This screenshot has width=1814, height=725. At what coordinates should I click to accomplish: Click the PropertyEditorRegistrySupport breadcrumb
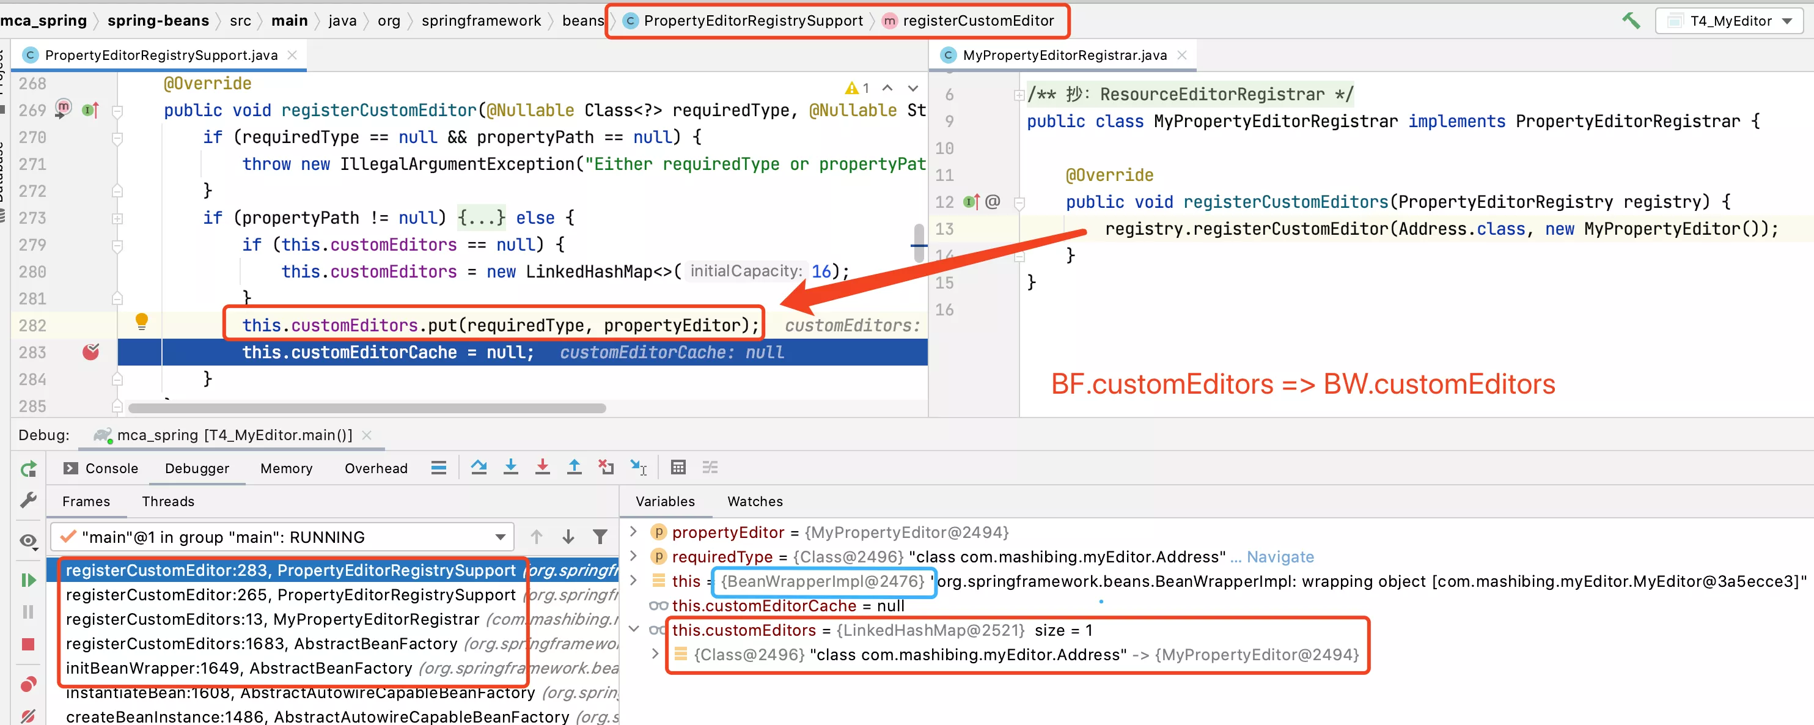pos(744,20)
